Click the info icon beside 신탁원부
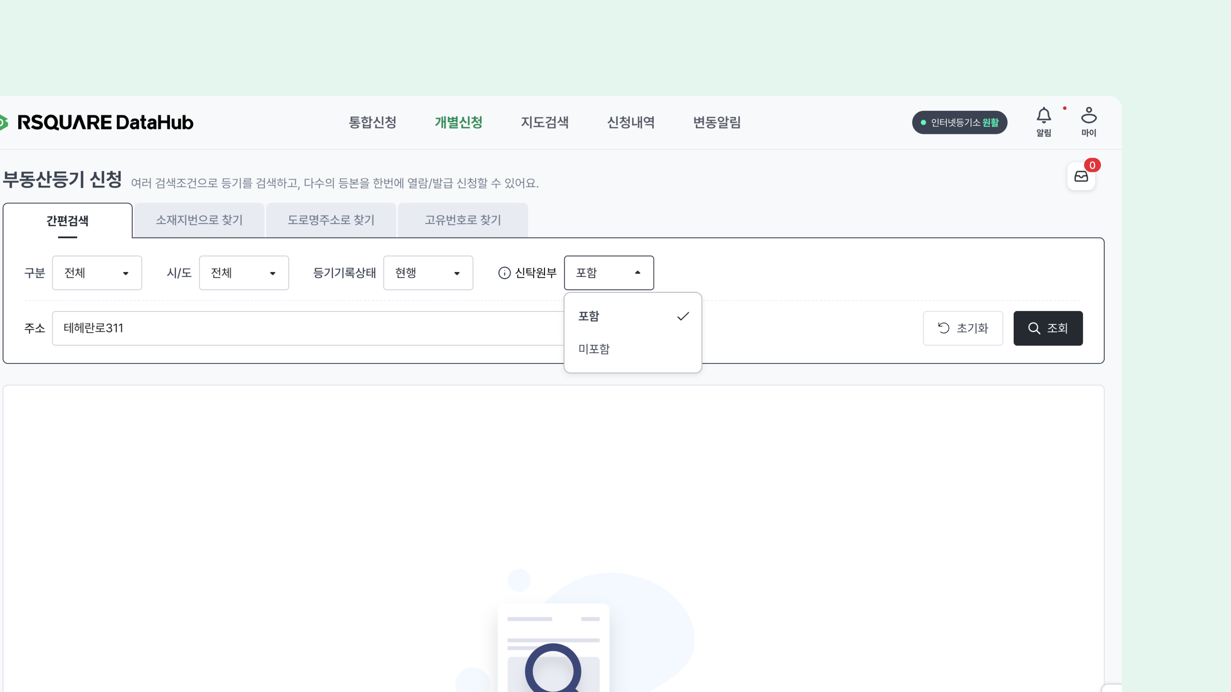 coord(504,273)
